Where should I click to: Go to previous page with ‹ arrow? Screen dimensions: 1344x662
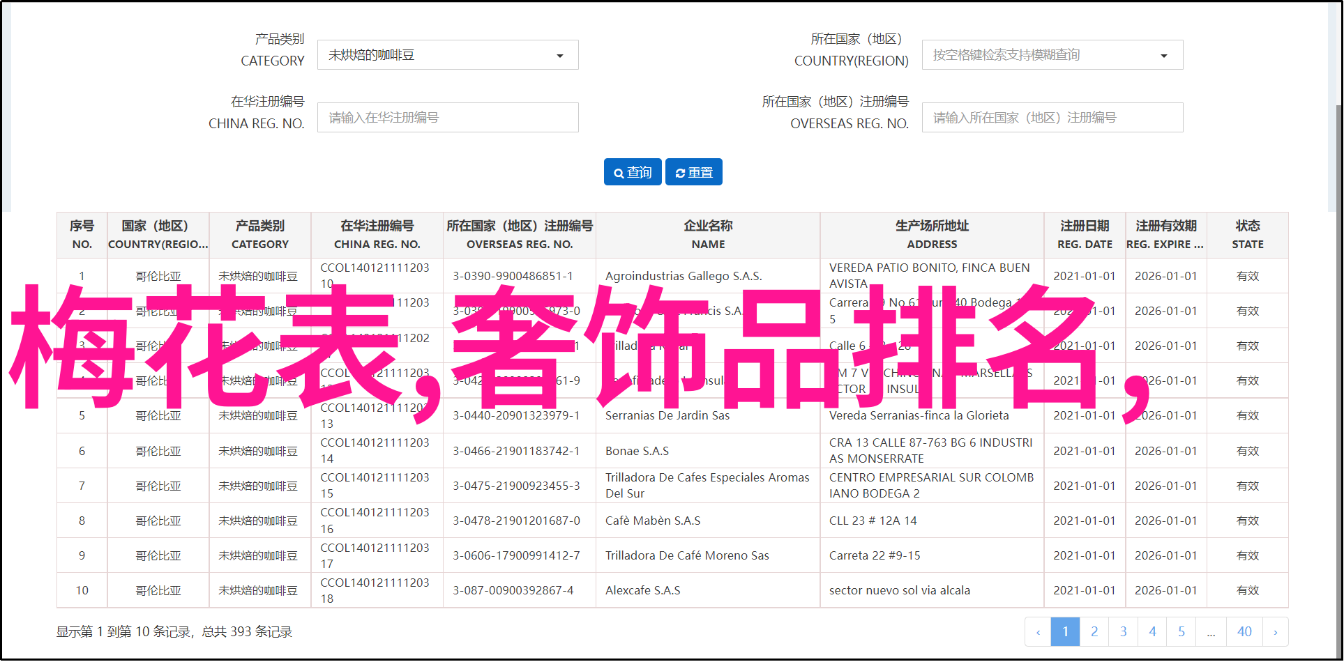[1038, 632]
